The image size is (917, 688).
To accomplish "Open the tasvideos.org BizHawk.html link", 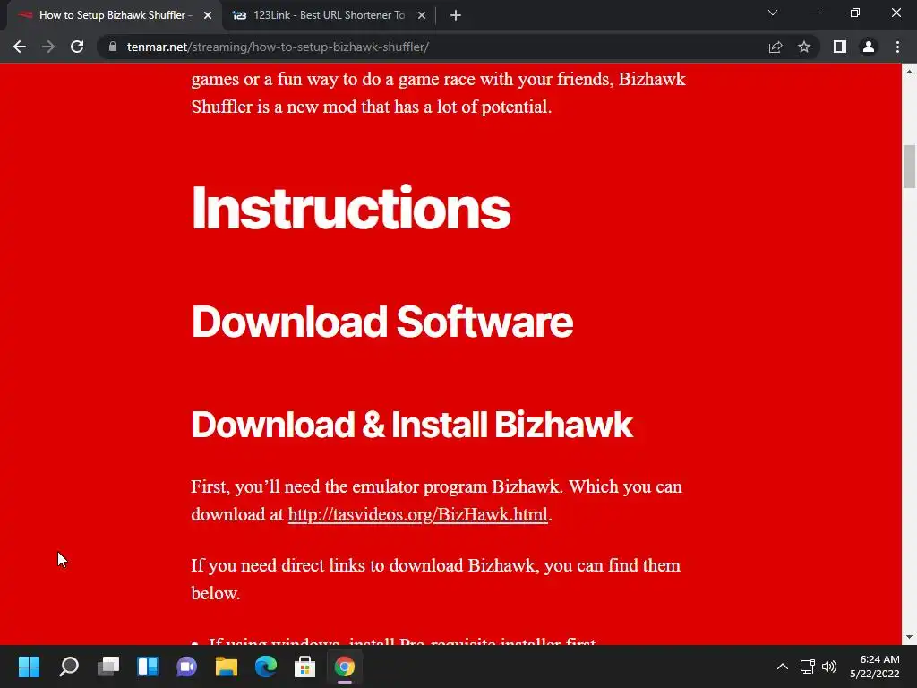I will (x=417, y=514).
